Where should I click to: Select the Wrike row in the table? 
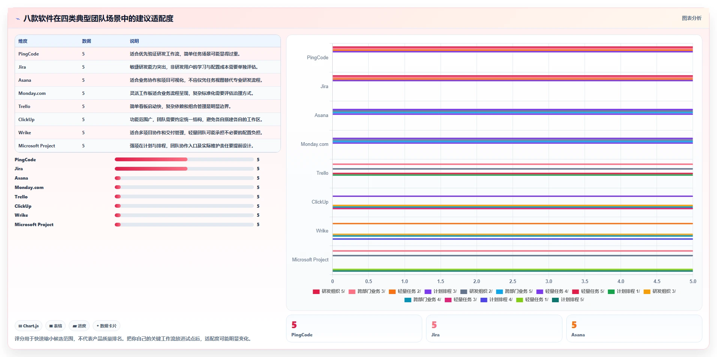tap(148, 133)
